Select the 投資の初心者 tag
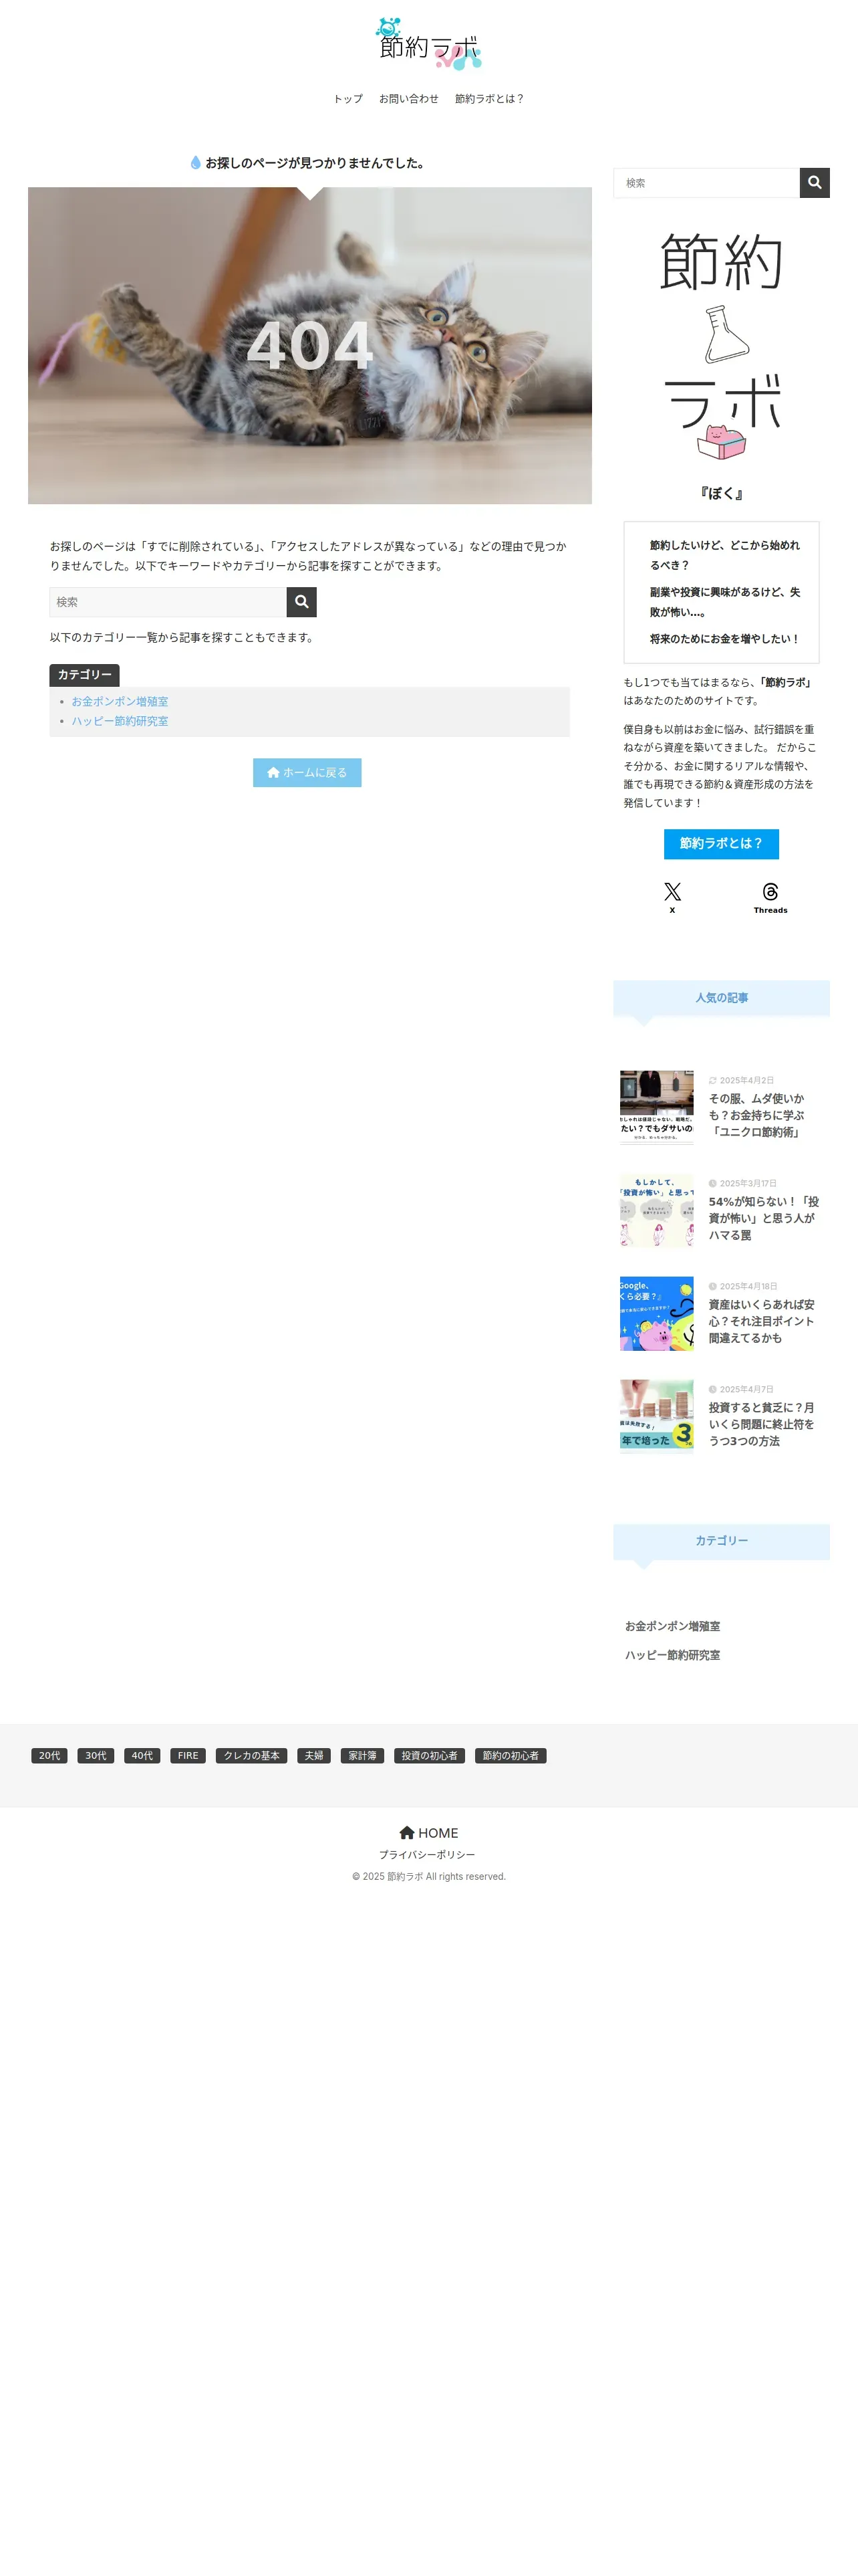The height and width of the screenshot is (2576, 858). click(430, 1756)
